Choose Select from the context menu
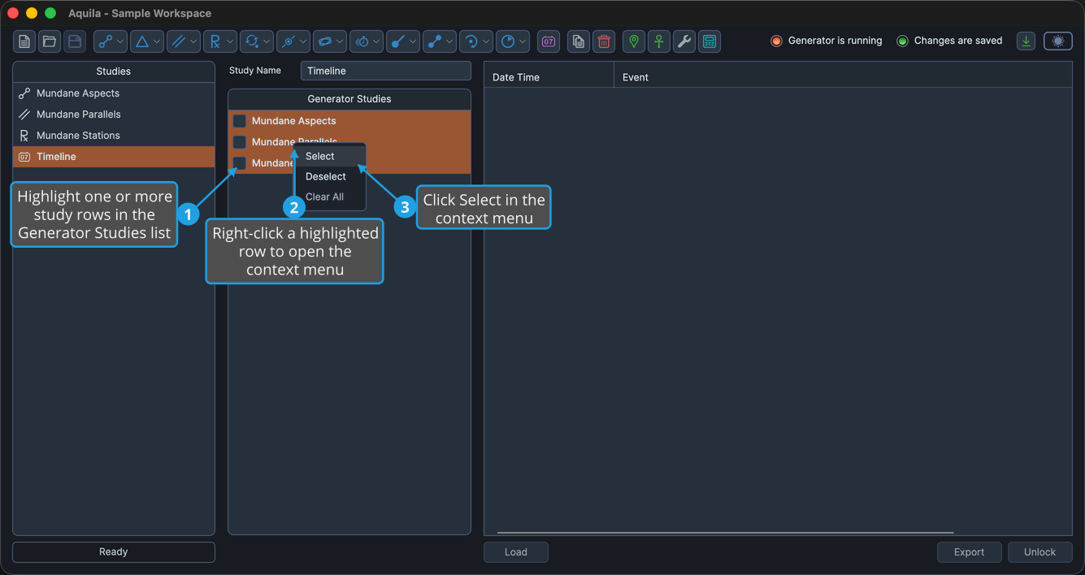This screenshot has width=1085, height=575. 329,156
